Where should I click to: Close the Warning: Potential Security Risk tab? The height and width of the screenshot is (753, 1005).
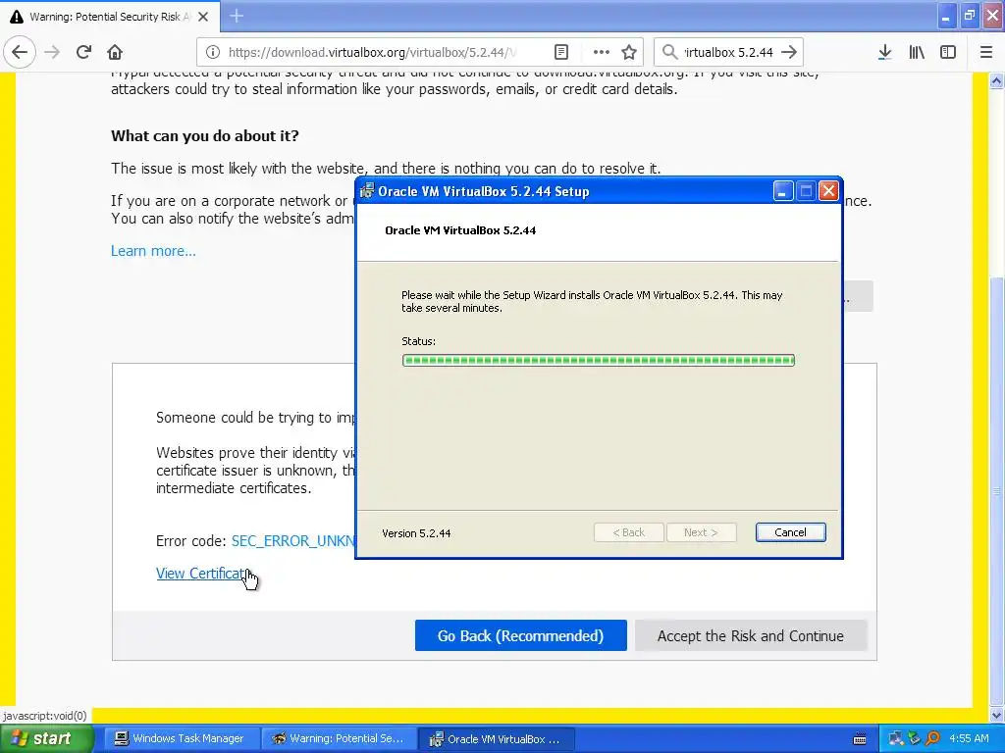203,17
